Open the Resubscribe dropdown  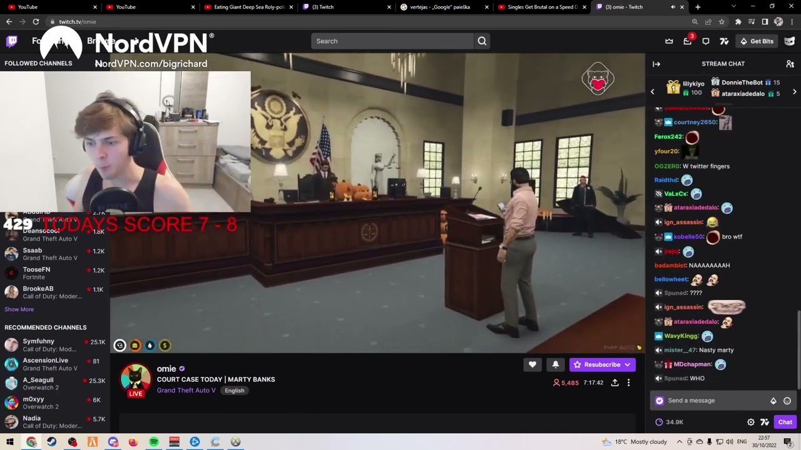pyautogui.click(x=602, y=365)
